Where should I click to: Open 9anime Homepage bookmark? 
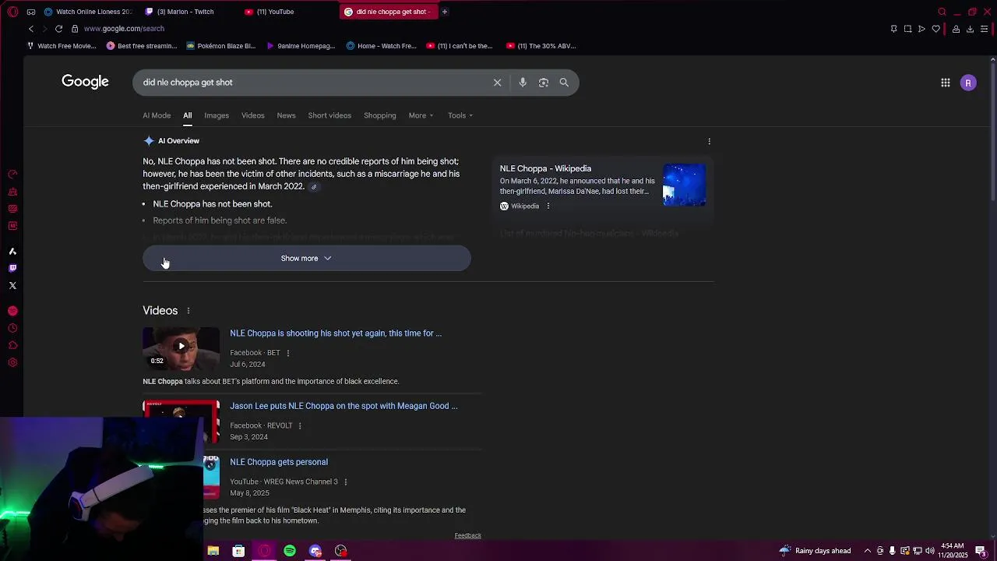(x=300, y=46)
